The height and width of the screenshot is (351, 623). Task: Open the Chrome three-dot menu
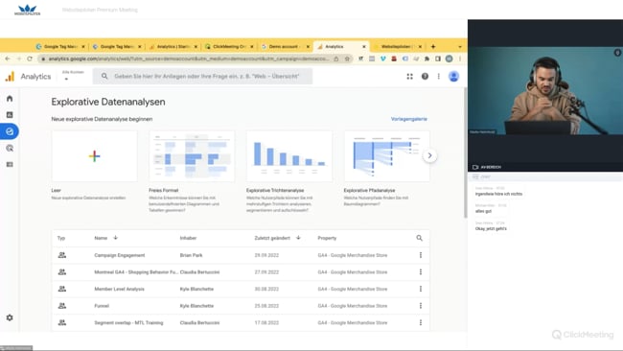pyautogui.click(x=460, y=58)
